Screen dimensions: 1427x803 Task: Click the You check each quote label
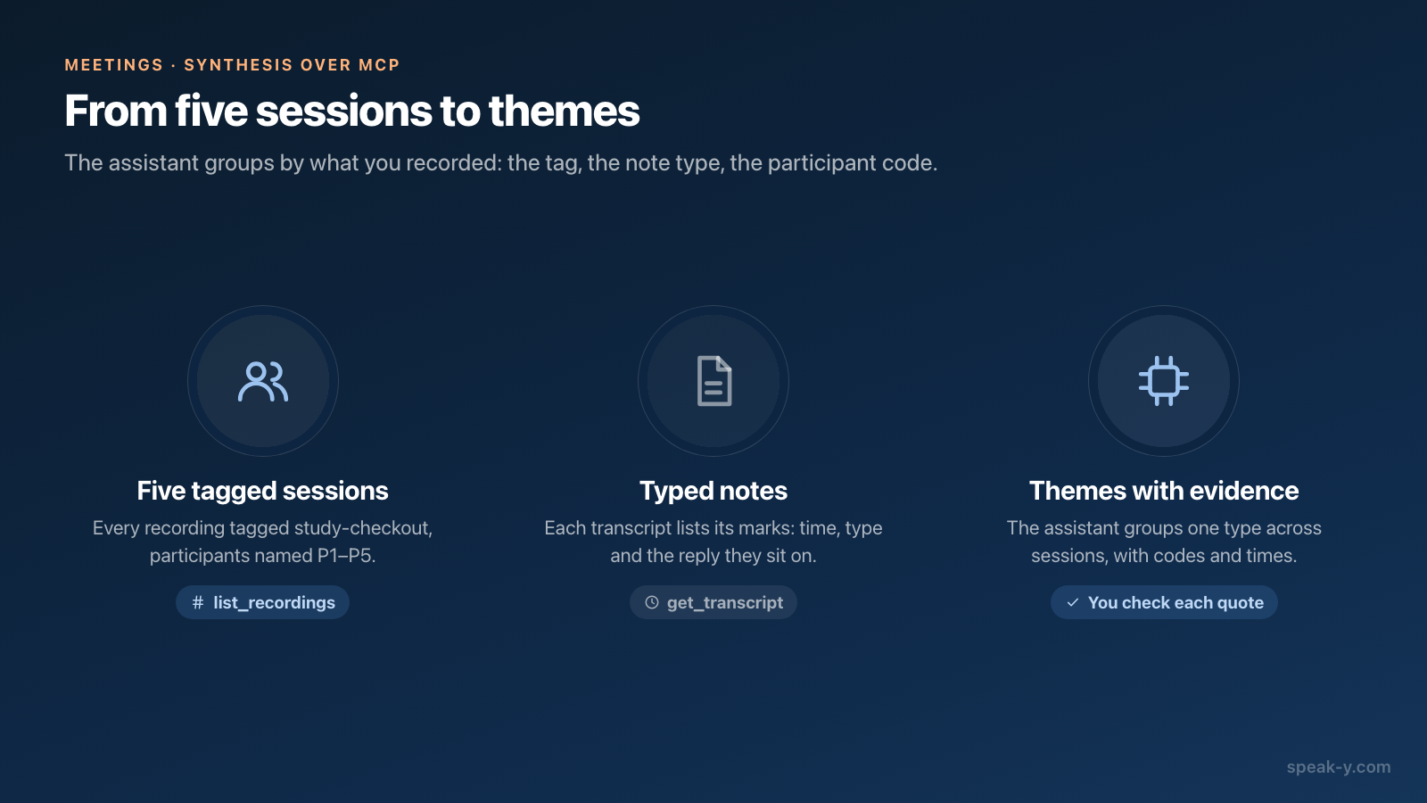click(1175, 602)
